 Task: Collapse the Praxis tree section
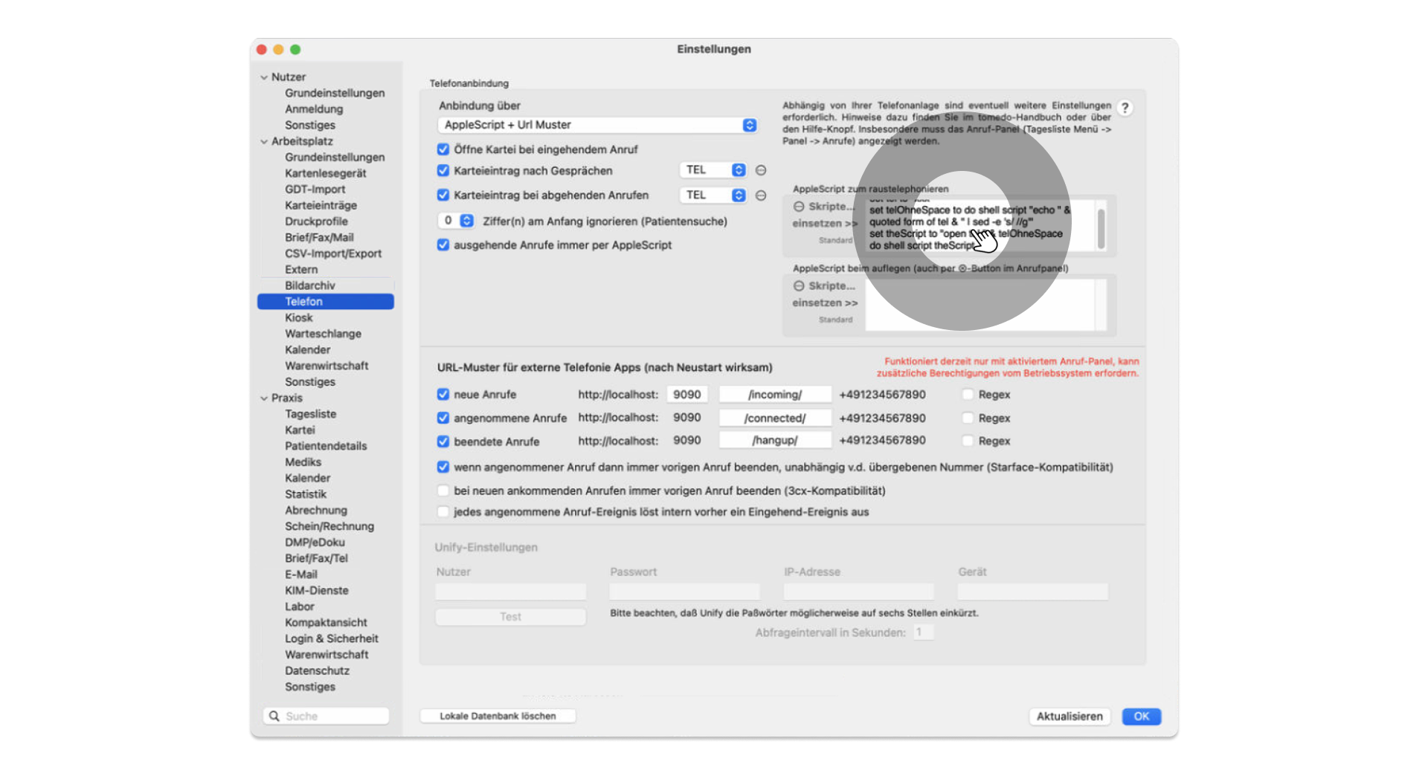pyautogui.click(x=264, y=398)
